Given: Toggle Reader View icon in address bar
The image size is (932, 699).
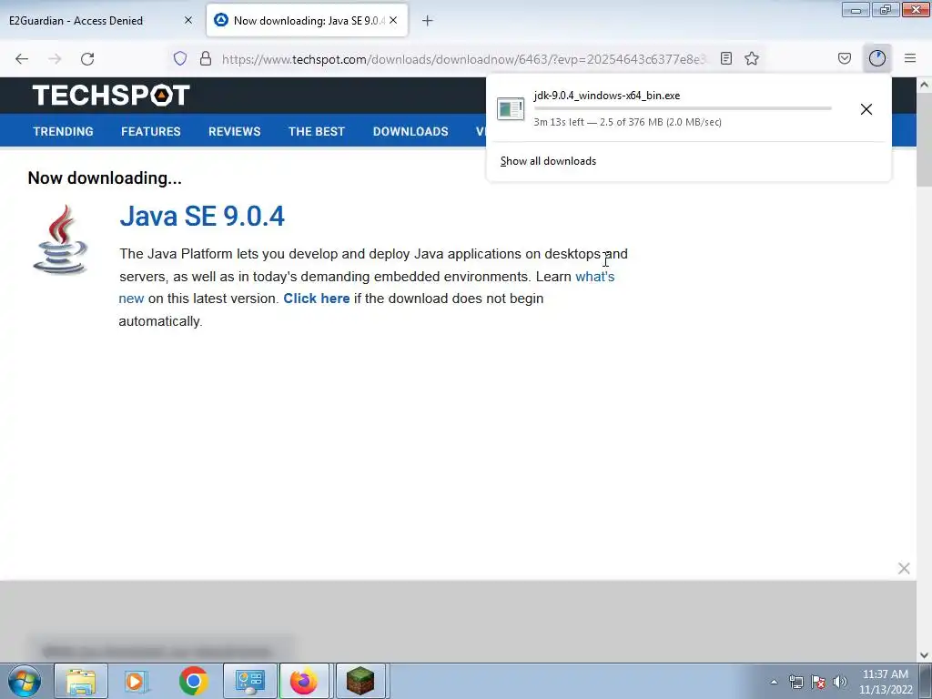Looking at the screenshot, I should click(x=725, y=58).
